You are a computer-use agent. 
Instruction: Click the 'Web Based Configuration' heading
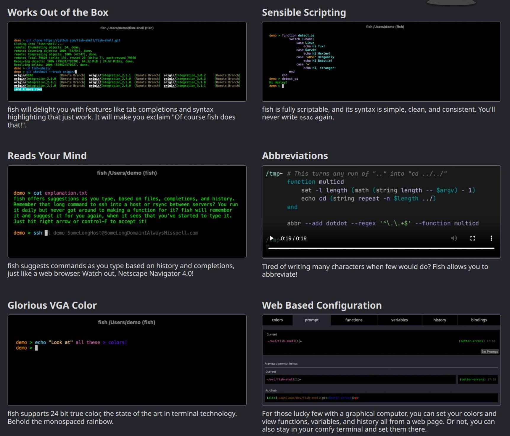(322, 305)
